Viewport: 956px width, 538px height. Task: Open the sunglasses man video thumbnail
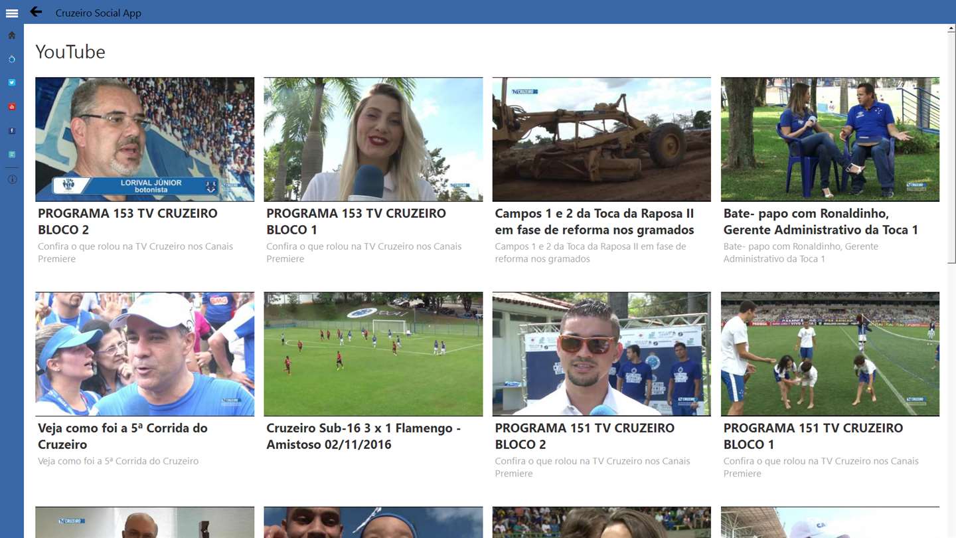(601, 354)
